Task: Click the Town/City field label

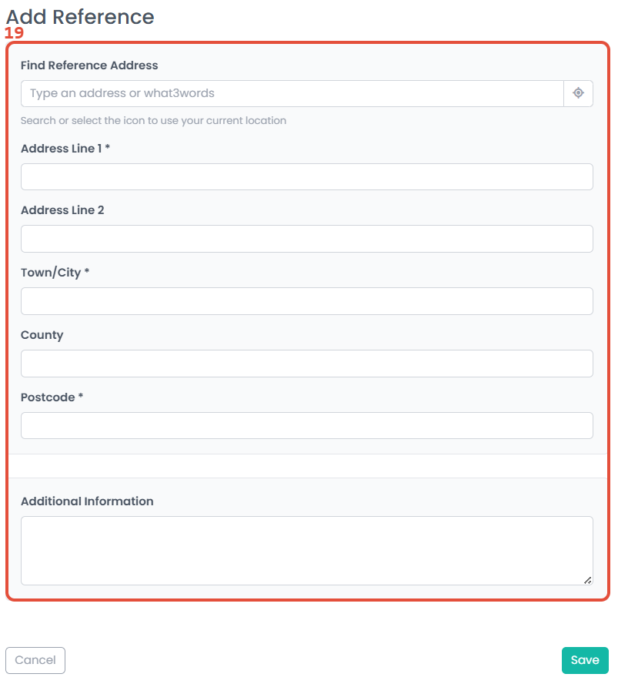Action: click(x=55, y=273)
